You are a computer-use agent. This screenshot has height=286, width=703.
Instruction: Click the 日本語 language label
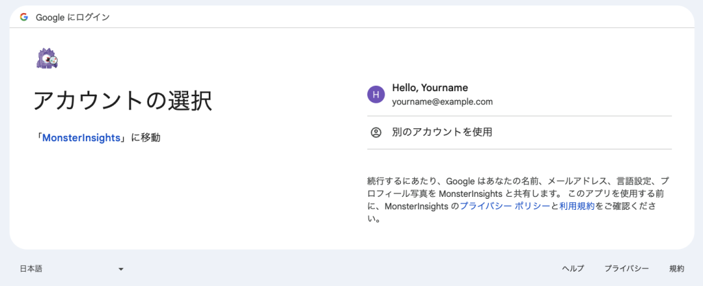click(31, 269)
